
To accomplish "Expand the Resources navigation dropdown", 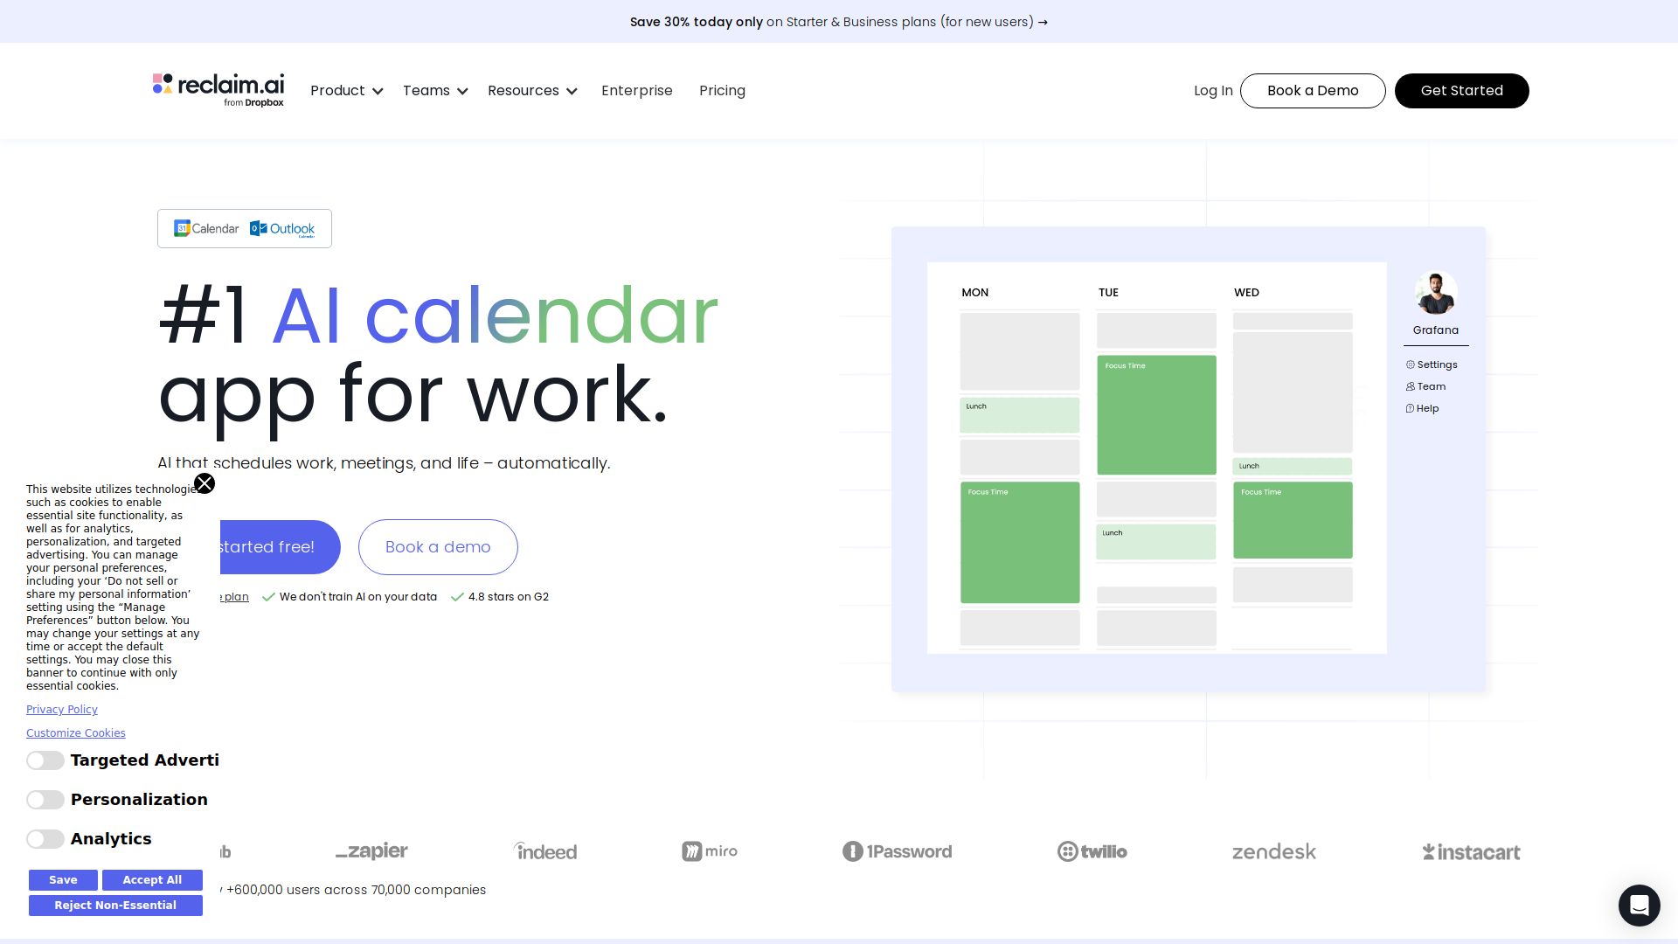I will tap(531, 91).
